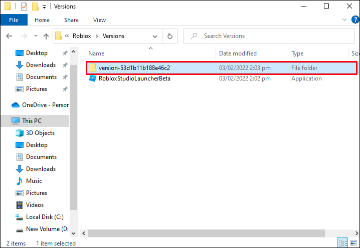
Task: Go up one folder level
Action: 46,36
